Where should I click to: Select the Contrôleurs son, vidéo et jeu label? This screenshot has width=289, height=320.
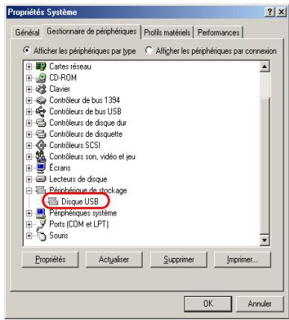point(93,156)
